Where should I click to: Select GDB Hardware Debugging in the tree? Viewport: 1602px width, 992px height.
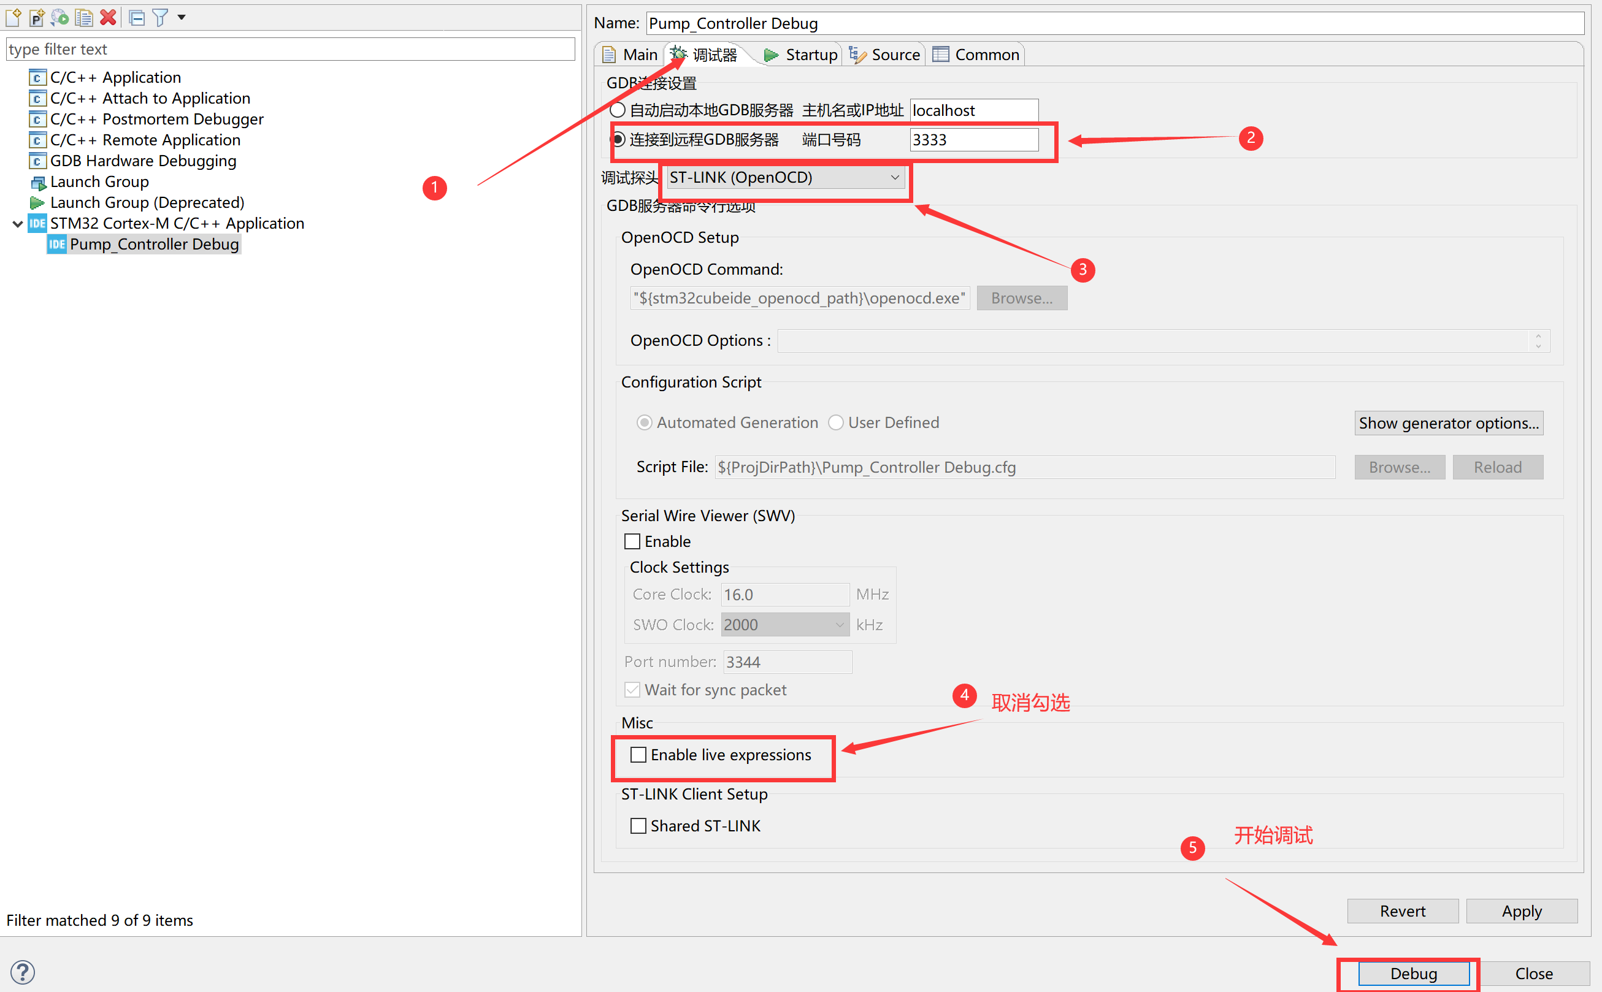[142, 161]
